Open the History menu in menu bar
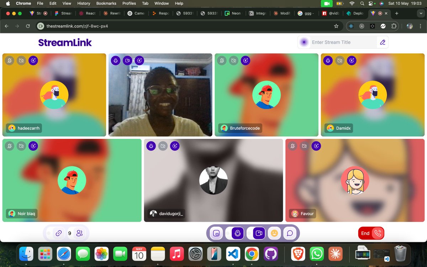The width and height of the screenshot is (427, 267). 84,3
